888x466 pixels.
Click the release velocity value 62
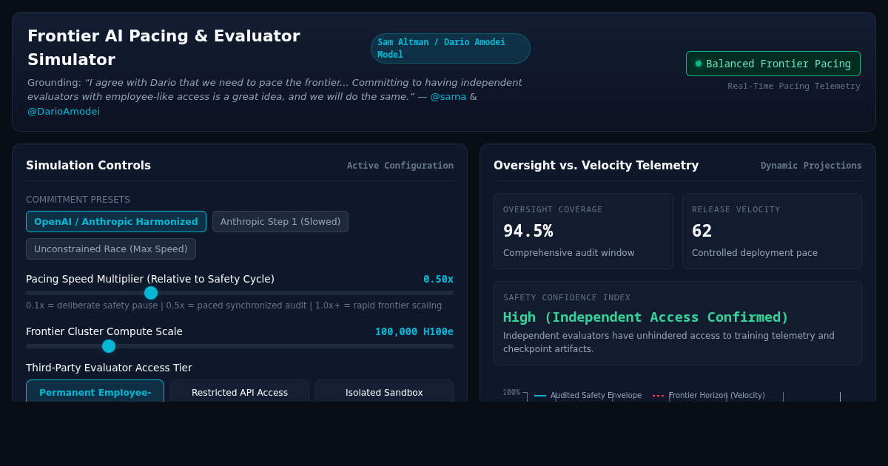coord(702,231)
